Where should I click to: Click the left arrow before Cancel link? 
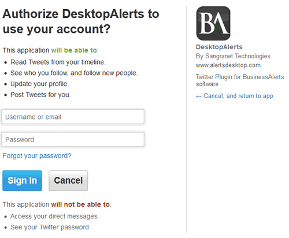pos(199,96)
